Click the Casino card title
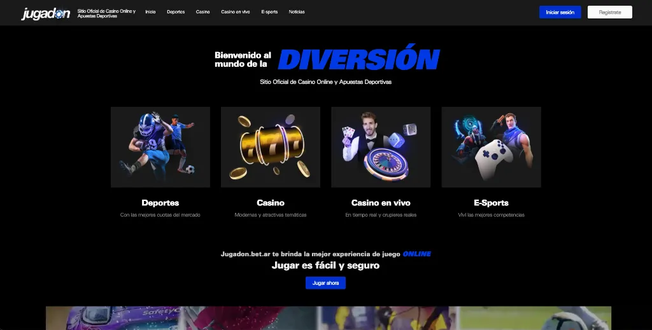Viewport: 652px width, 330px height. (271, 203)
